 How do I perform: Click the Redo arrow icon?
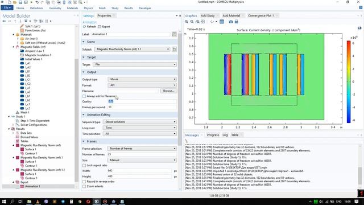click(x=42, y=2)
